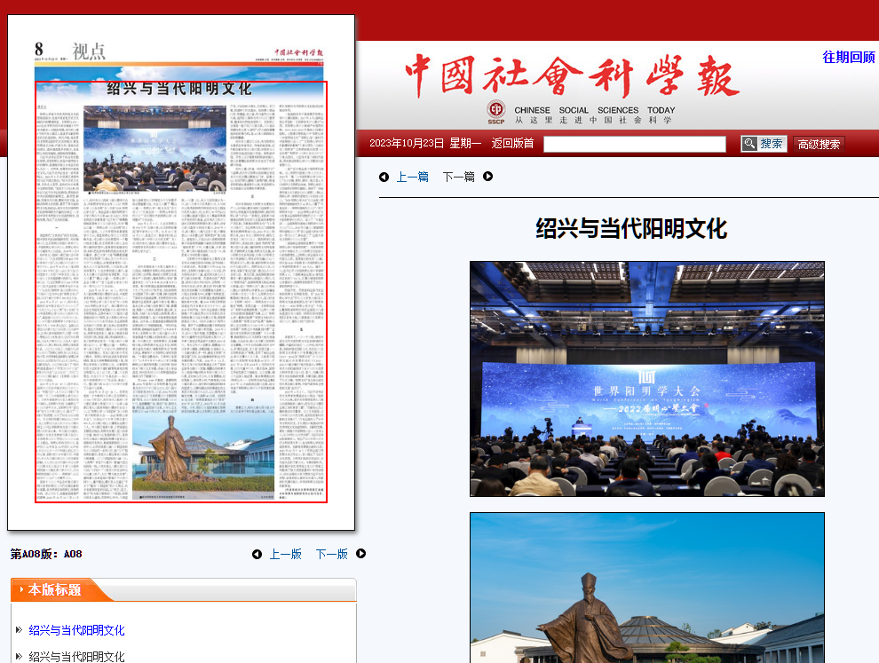The width and height of the screenshot is (879, 663).
Task: Go to the previous article via 上一篇
Action: click(x=412, y=177)
